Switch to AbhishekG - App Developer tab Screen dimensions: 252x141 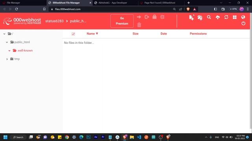(115, 3)
